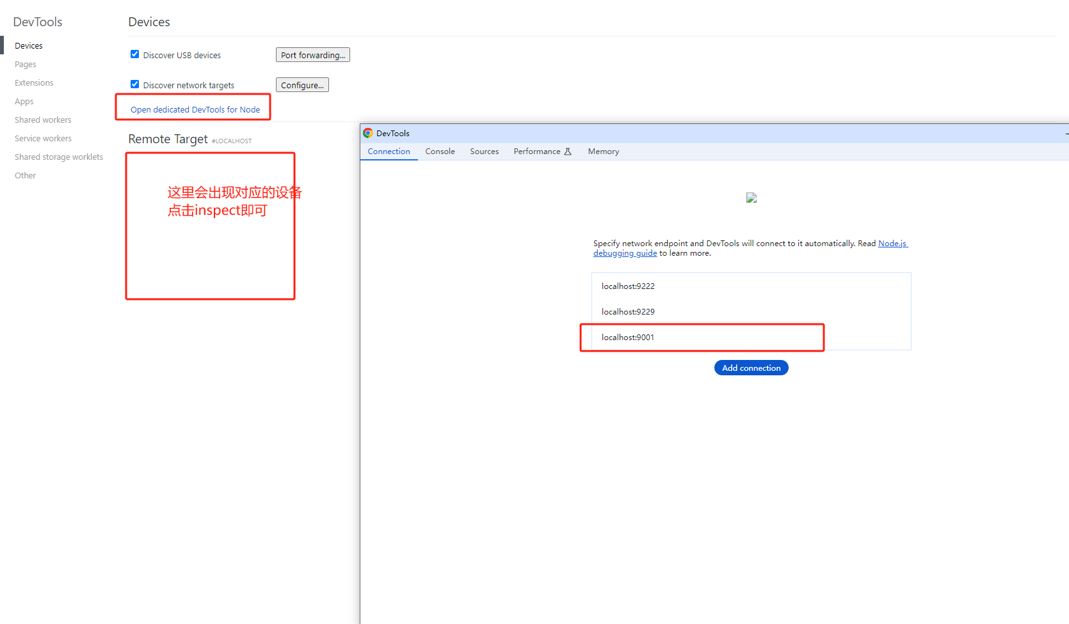
Task: Open dedicated DevTools for Node link
Action: 195,109
